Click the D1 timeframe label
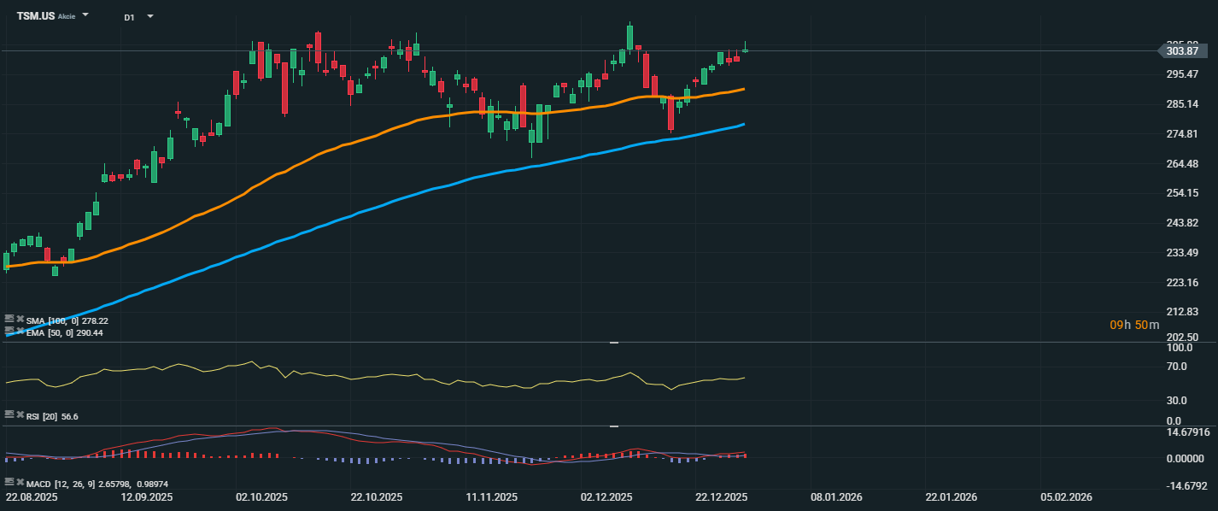Image resolution: width=1218 pixels, height=511 pixels. tap(129, 17)
